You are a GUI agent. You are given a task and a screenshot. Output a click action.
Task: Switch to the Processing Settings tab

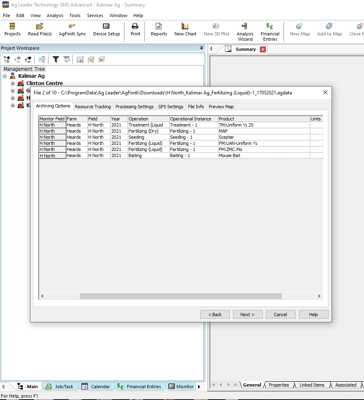coord(134,107)
